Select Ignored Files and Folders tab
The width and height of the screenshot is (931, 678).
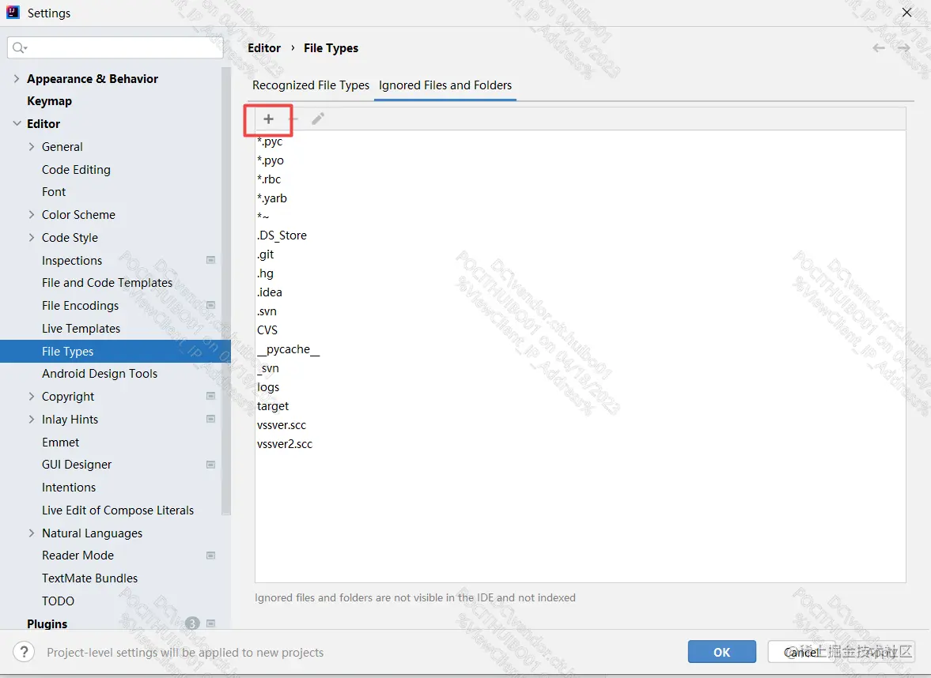pyautogui.click(x=445, y=85)
